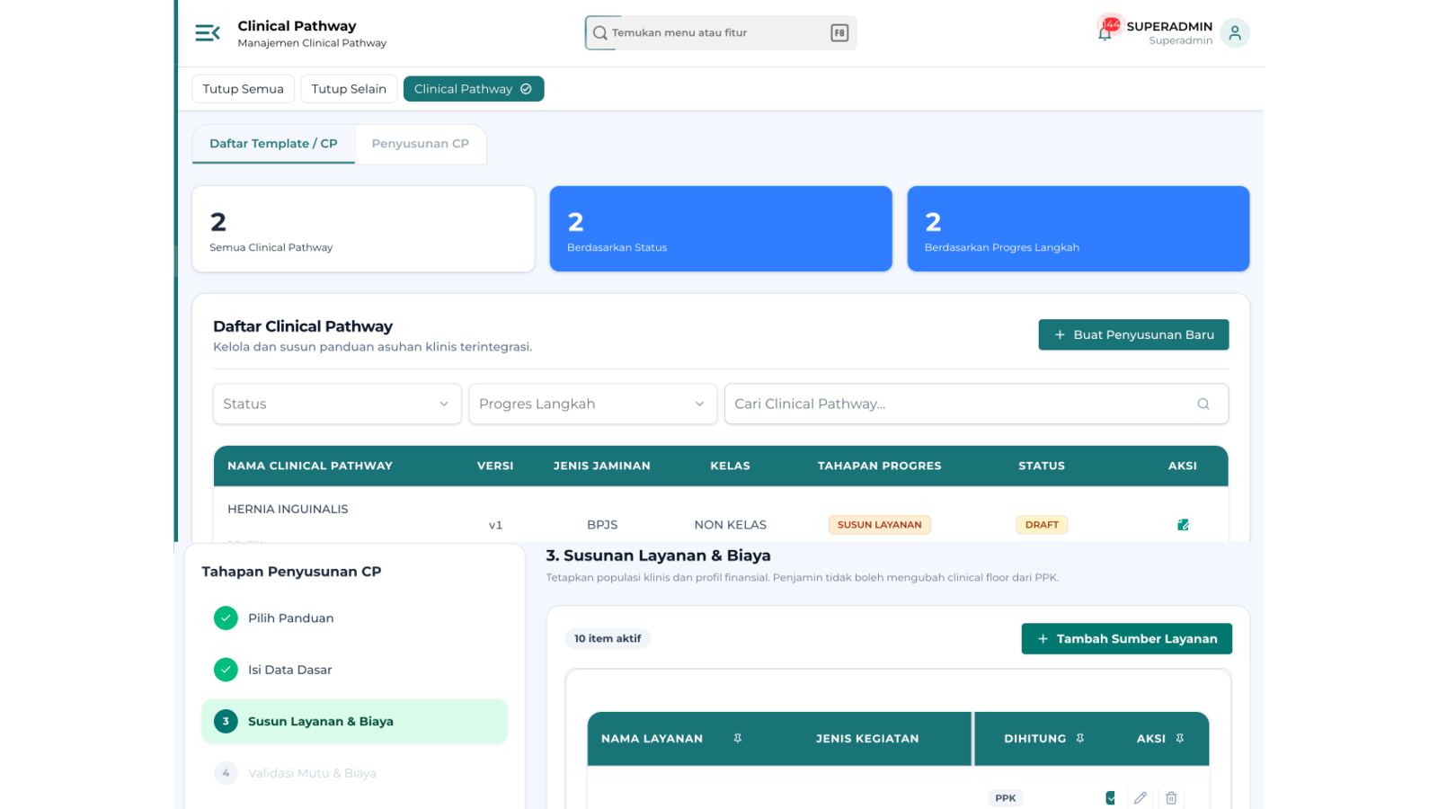Click the NON KELAS cell

click(x=730, y=525)
